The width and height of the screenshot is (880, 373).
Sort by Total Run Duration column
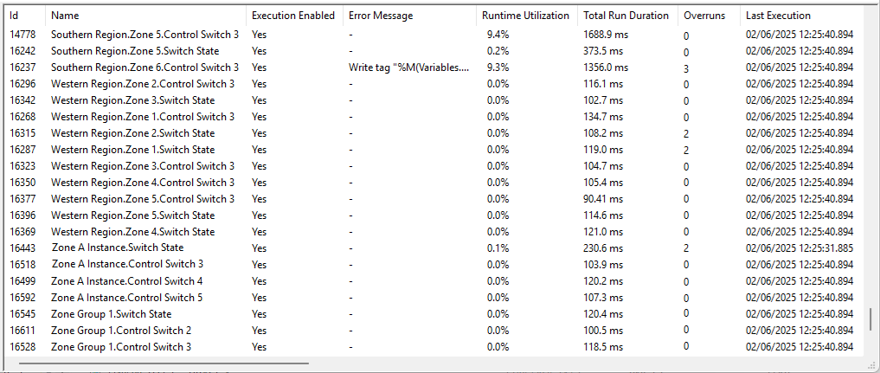pyautogui.click(x=626, y=16)
